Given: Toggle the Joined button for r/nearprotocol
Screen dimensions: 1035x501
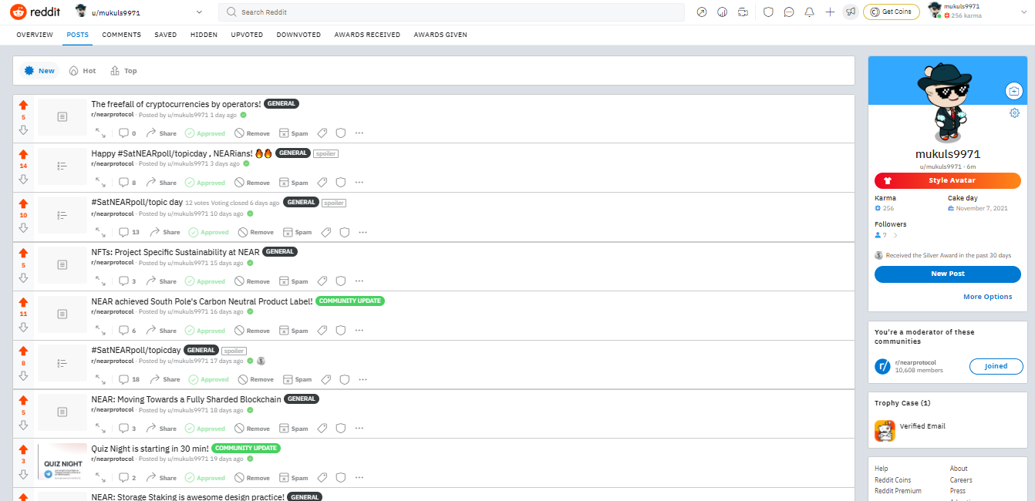Looking at the screenshot, I should pyautogui.click(x=996, y=366).
